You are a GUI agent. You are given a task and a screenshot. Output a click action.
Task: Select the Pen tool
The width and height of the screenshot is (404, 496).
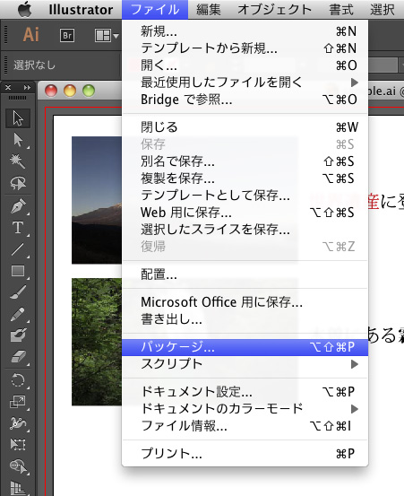(x=18, y=206)
